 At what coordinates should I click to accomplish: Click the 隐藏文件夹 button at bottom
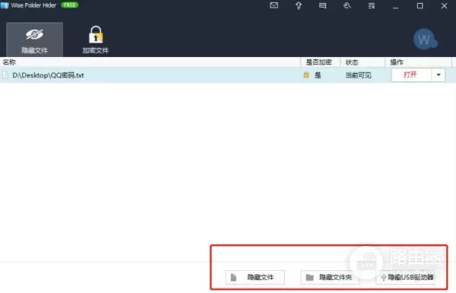tap(330, 277)
